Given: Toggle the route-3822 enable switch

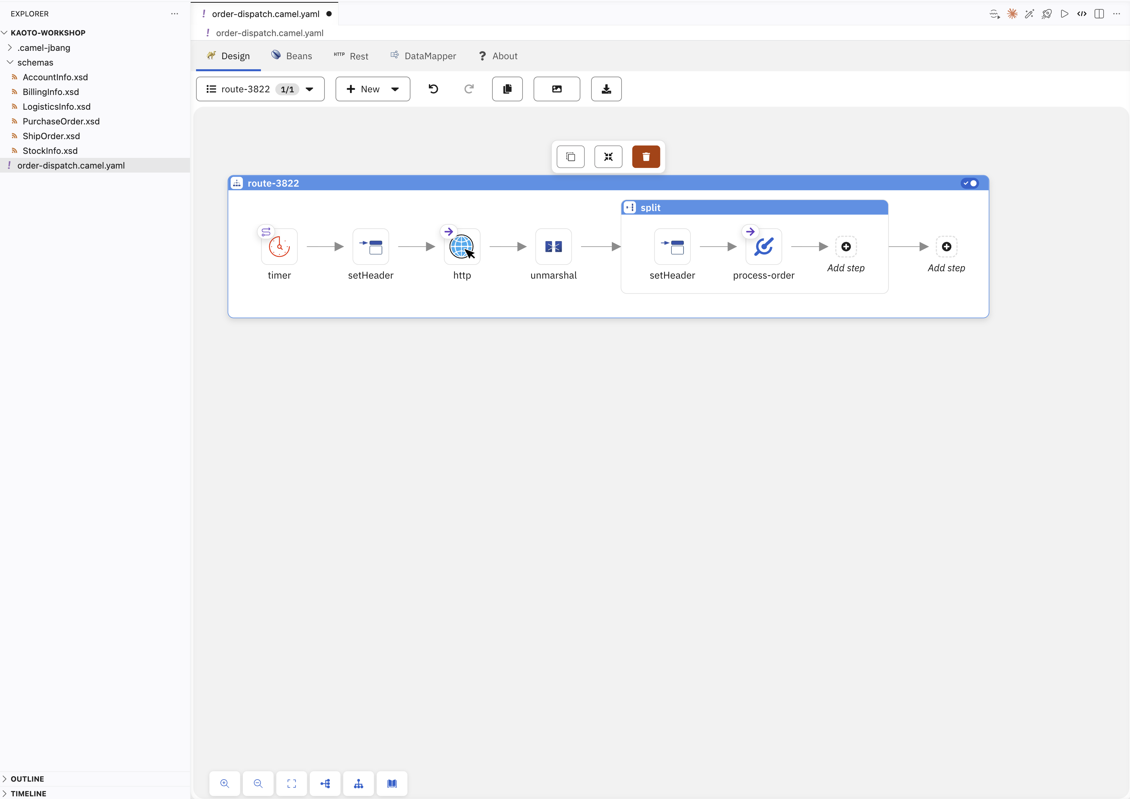Looking at the screenshot, I should [x=969, y=183].
